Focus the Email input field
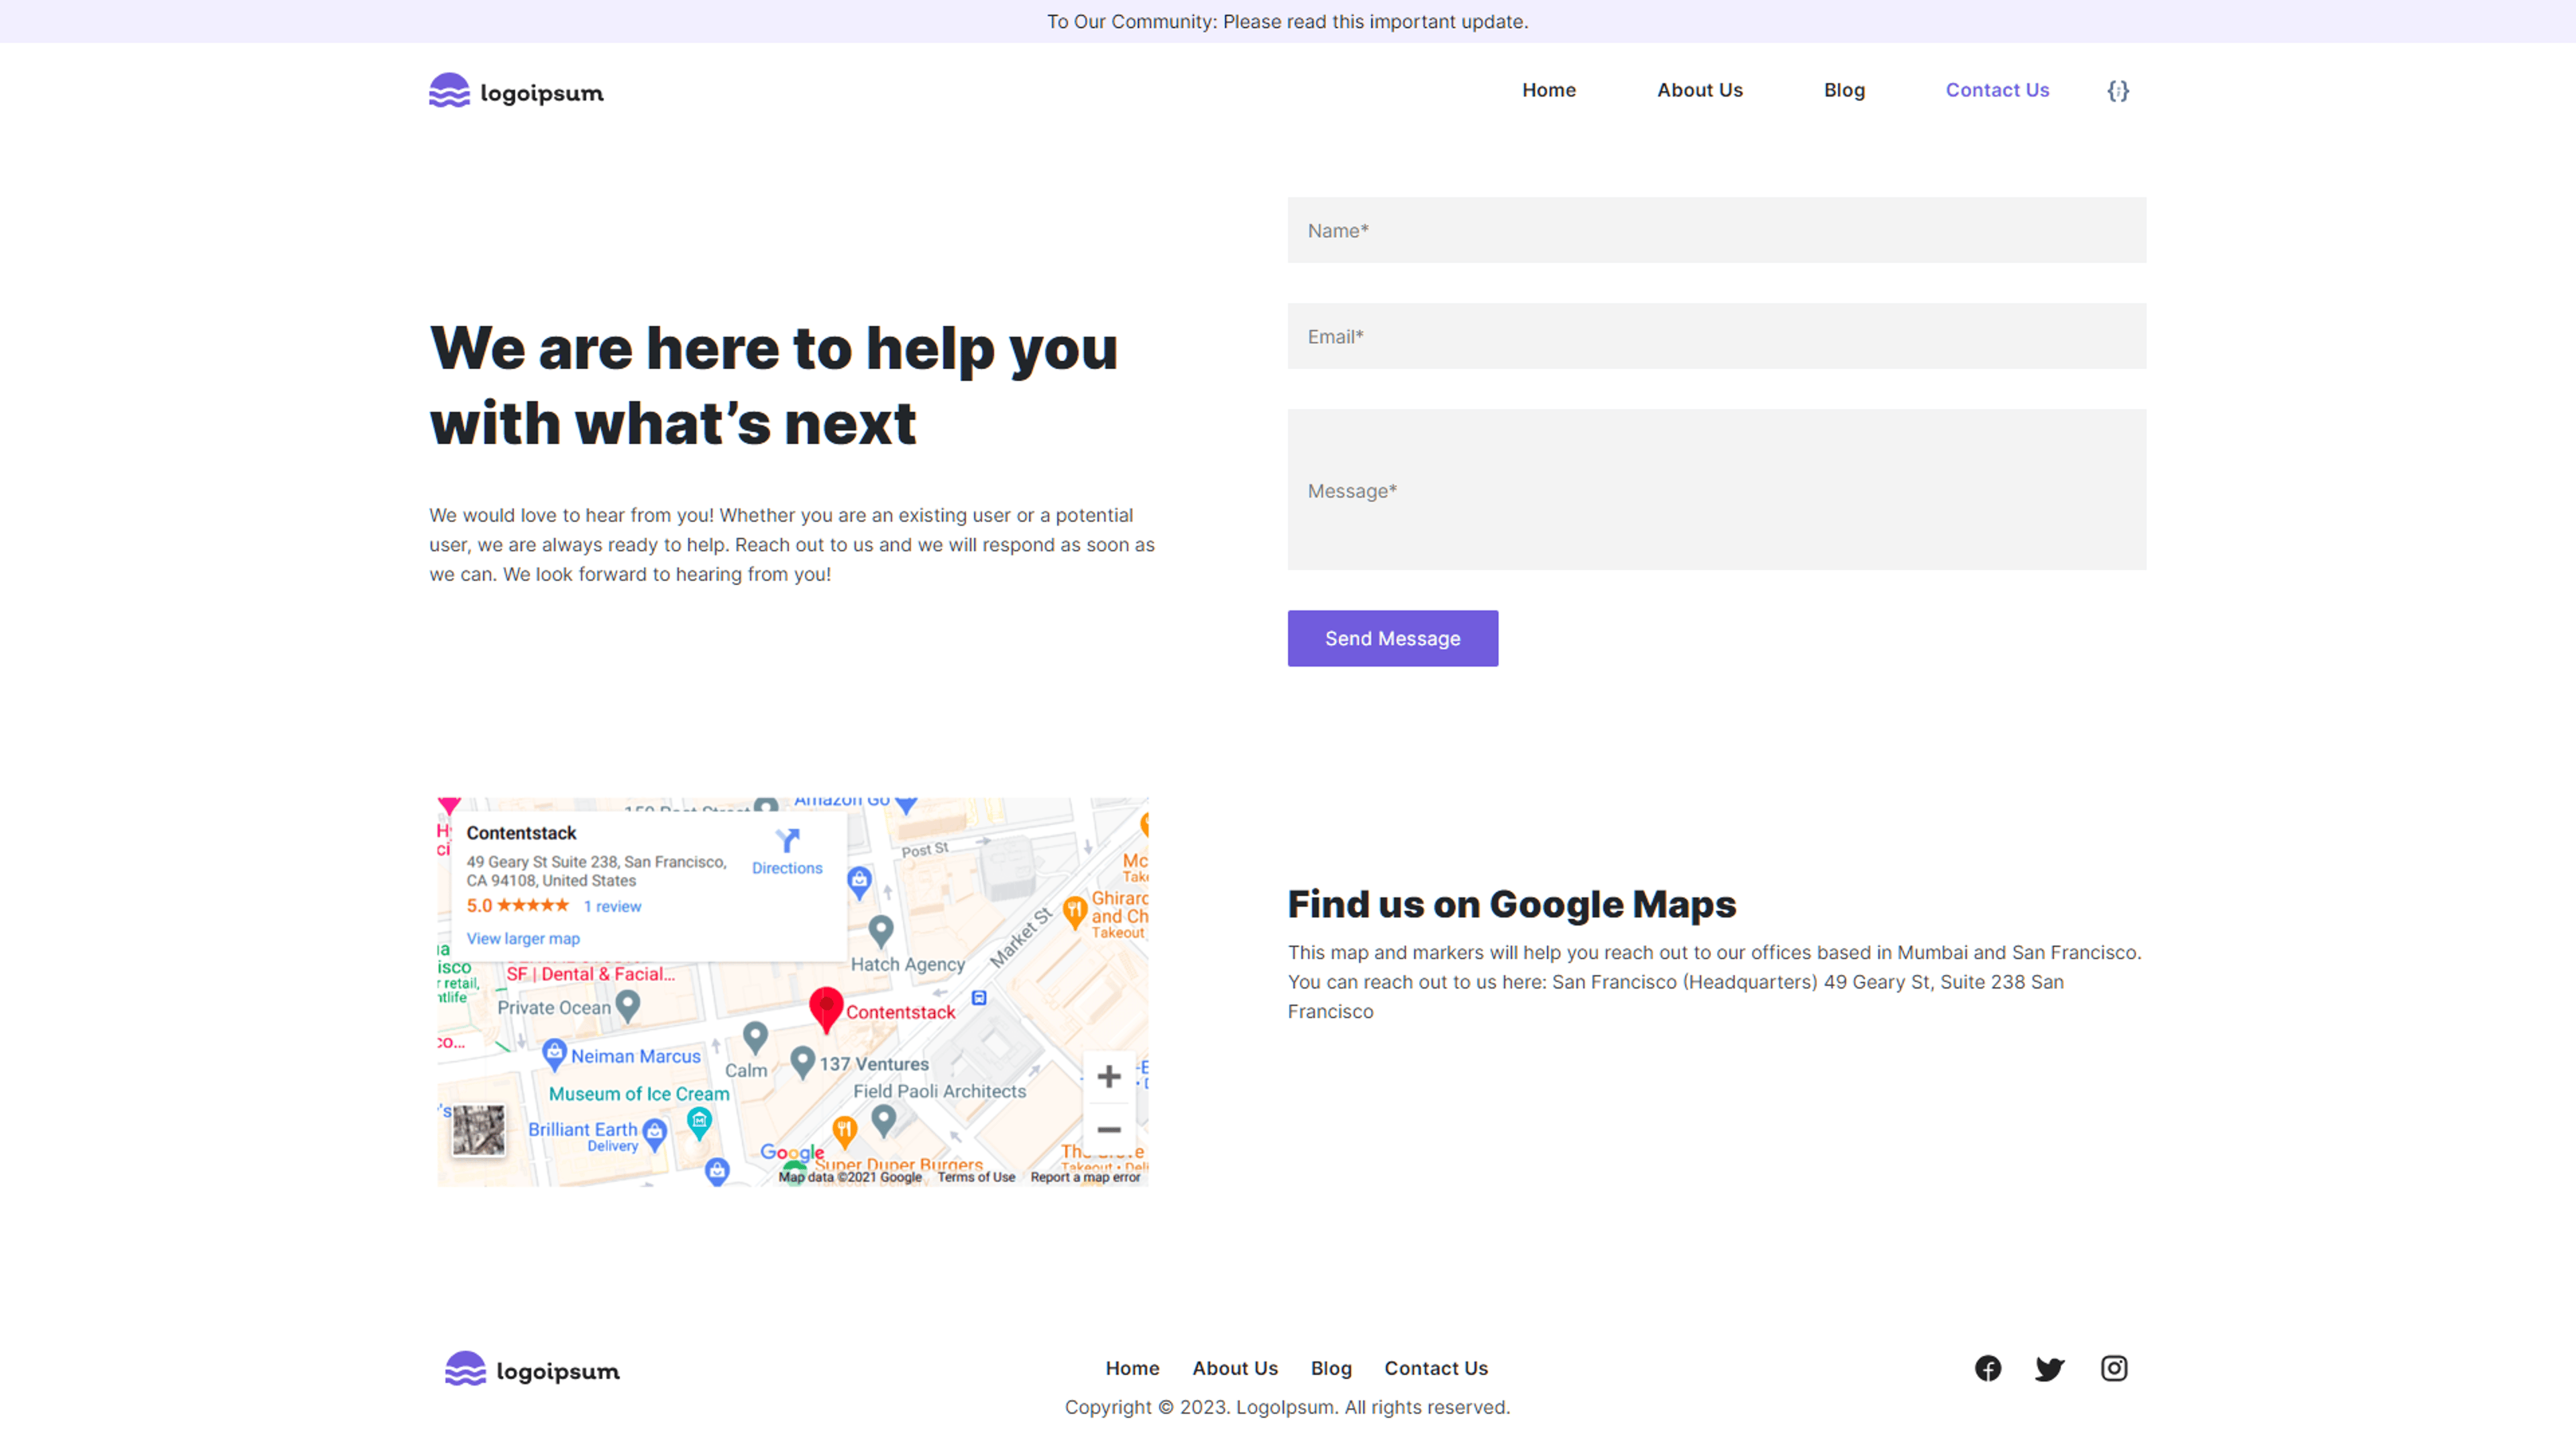The height and width of the screenshot is (1450, 2576). [x=1717, y=336]
